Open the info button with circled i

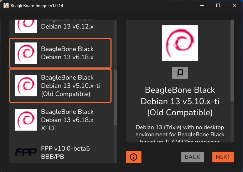(133, 157)
